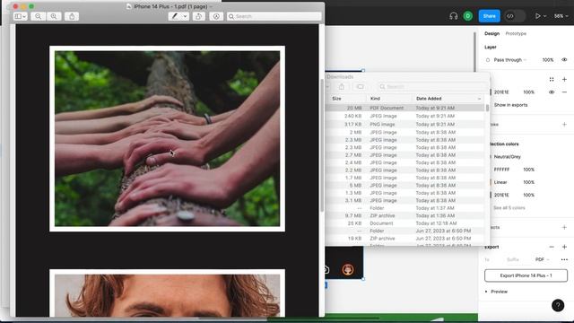Click Preview window vertical scrollbar
Screen dimensions: 574x323
pyautogui.click(x=322, y=145)
